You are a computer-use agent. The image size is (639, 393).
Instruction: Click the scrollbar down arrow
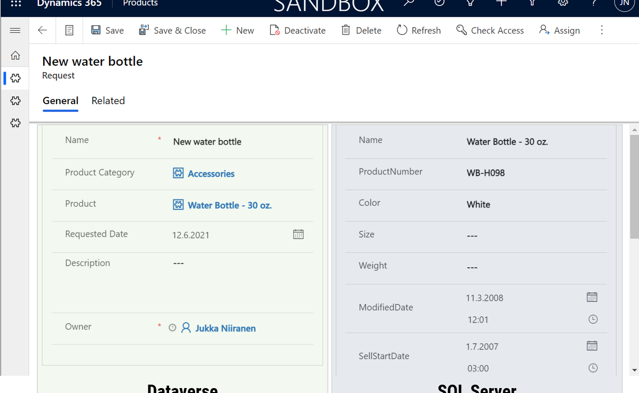pos(635,370)
